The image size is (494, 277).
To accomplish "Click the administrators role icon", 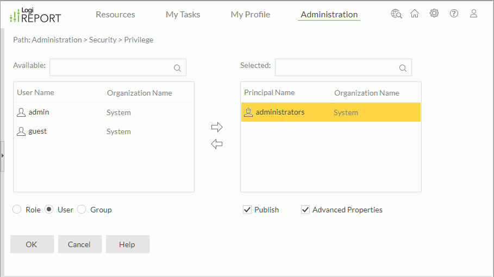I will [x=248, y=112].
